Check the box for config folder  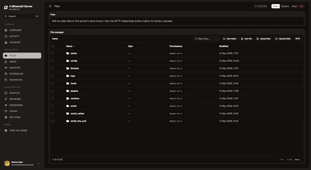[53, 61]
